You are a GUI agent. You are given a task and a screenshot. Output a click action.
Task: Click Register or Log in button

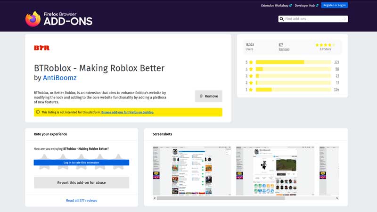pos(335,5)
